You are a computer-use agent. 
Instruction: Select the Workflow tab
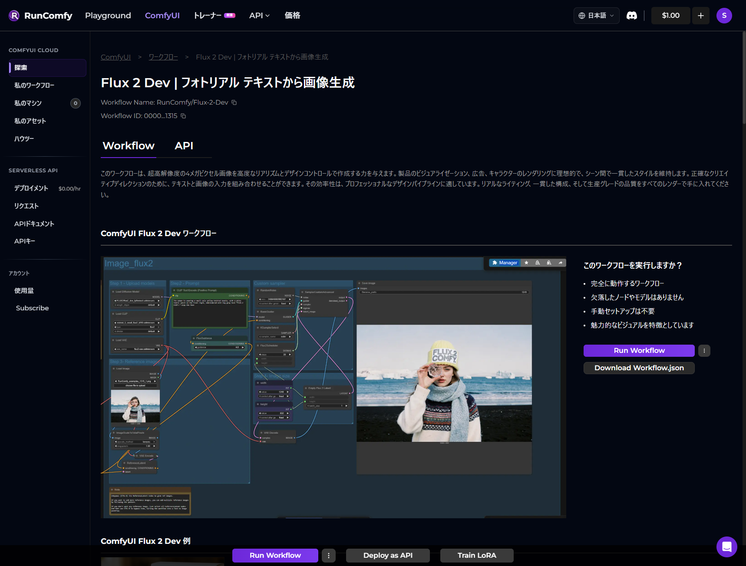[x=129, y=146]
